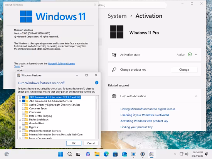Click the green Active checkmark icon
This screenshot has height=159, width=212.
[190, 54]
